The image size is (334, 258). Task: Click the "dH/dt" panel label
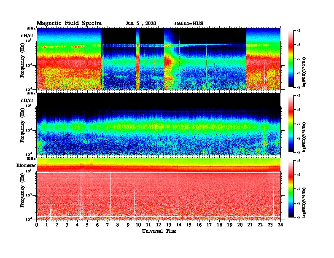coord(27,35)
